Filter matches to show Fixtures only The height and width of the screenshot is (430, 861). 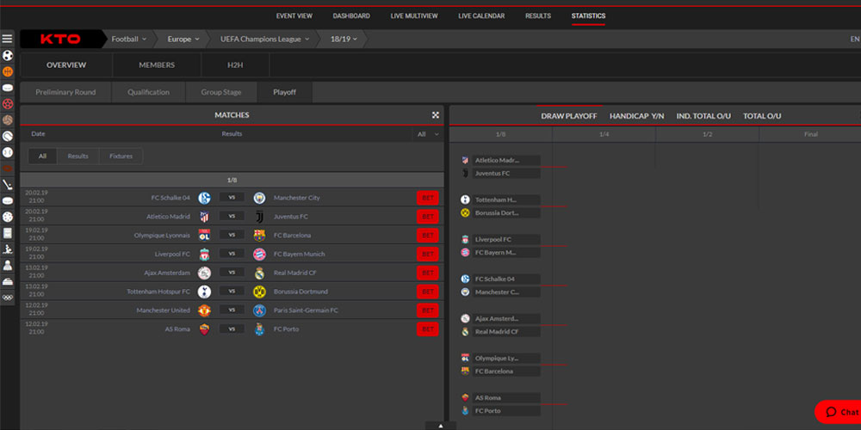(121, 157)
